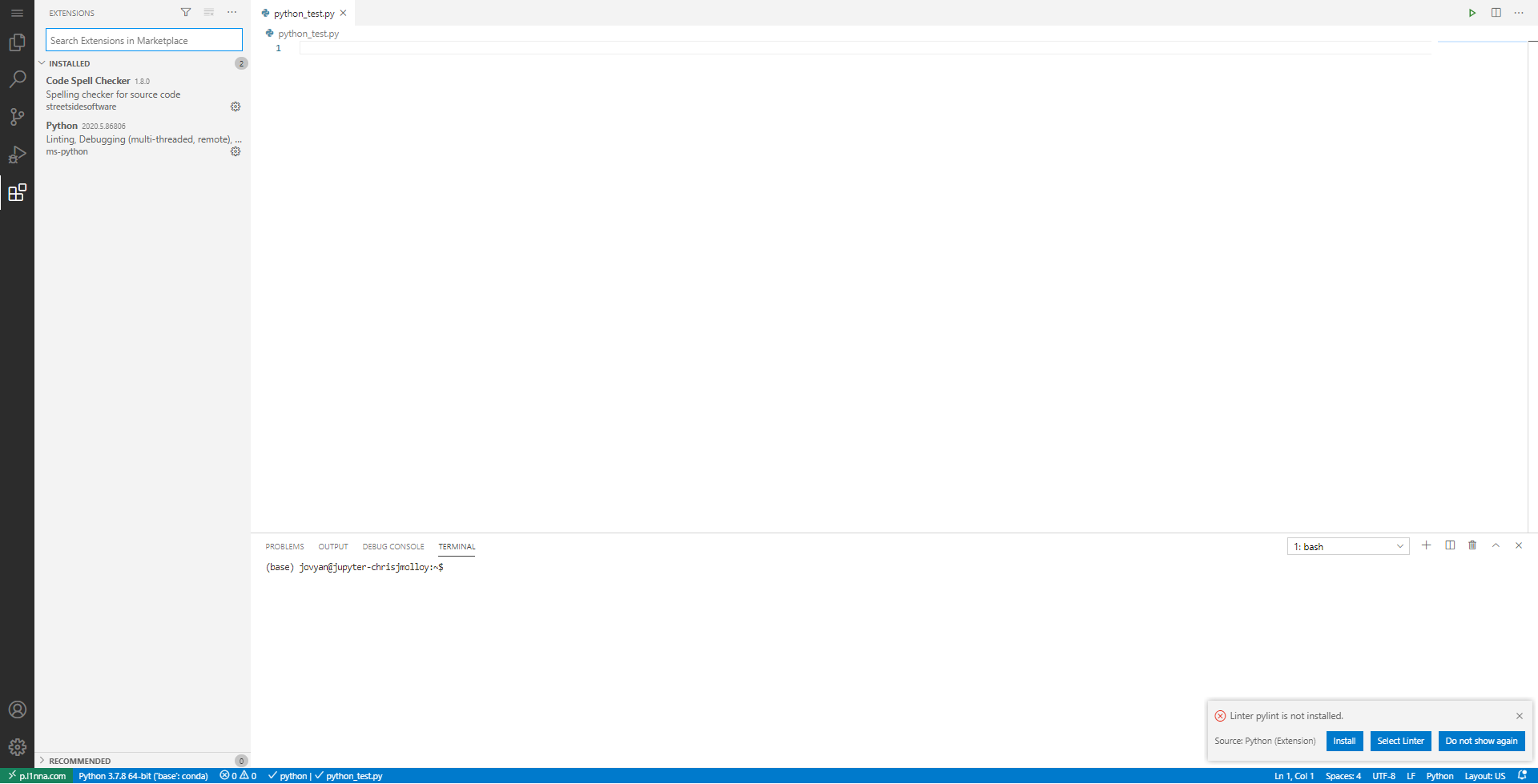This screenshot has height=784, width=1538.
Task: Click the 'ms-python' publisher text
Action: pyautogui.click(x=67, y=151)
